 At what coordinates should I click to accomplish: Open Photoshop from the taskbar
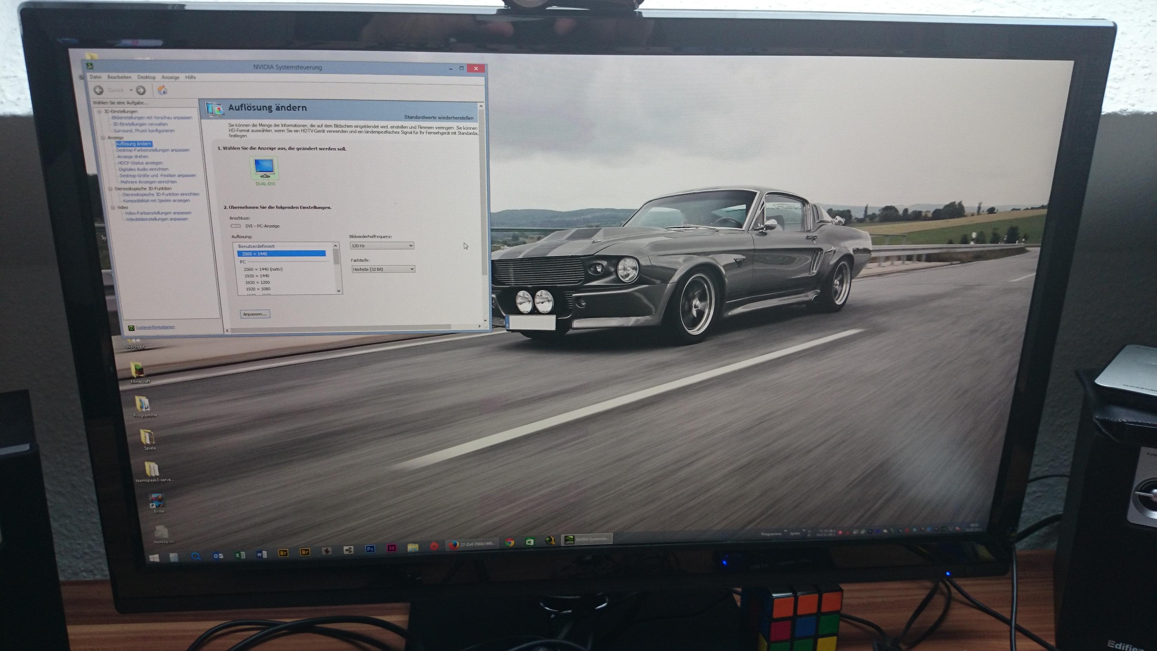click(370, 549)
